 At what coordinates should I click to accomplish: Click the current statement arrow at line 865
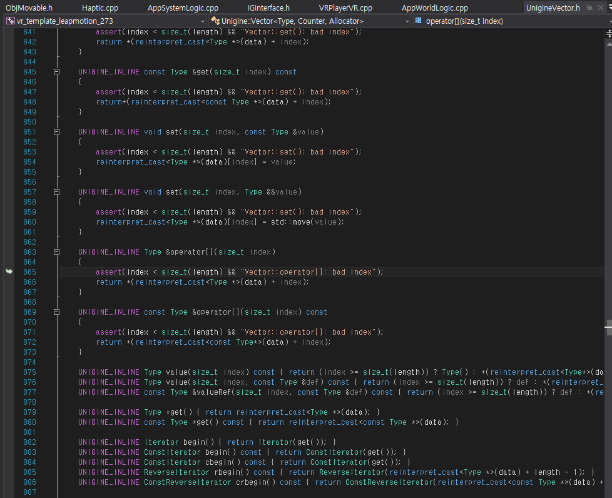point(9,272)
